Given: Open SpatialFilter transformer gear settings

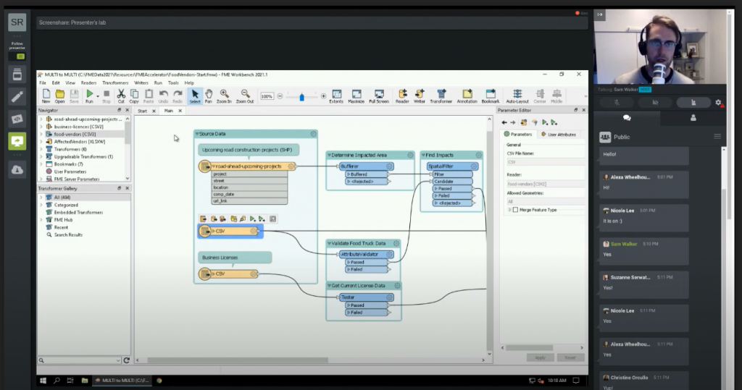Looking at the screenshot, I should coord(474,166).
